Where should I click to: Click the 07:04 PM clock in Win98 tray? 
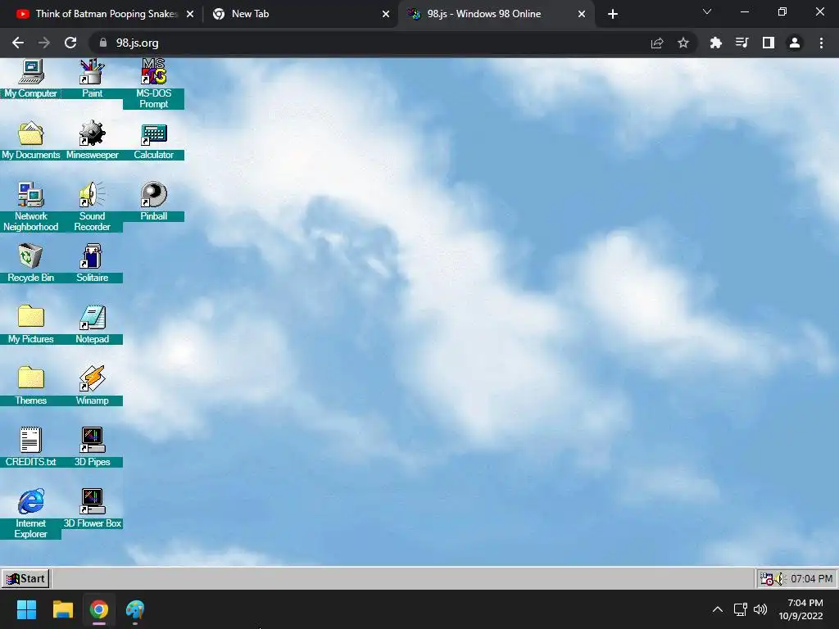pos(811,579)
